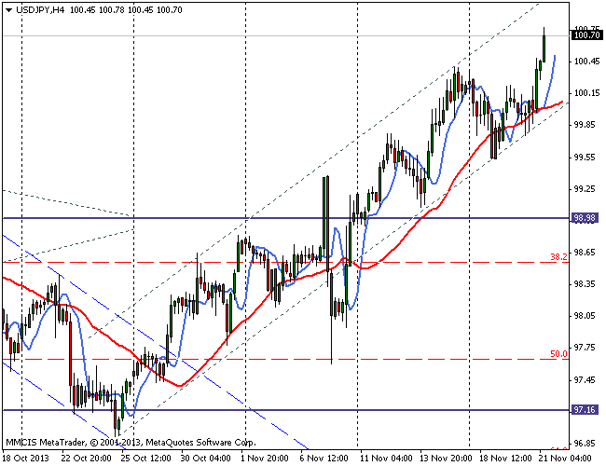Viewport: 606px width, 466px height.
Task: Click the 13 Nov 20:00 time label
Action: coord(446,459)
